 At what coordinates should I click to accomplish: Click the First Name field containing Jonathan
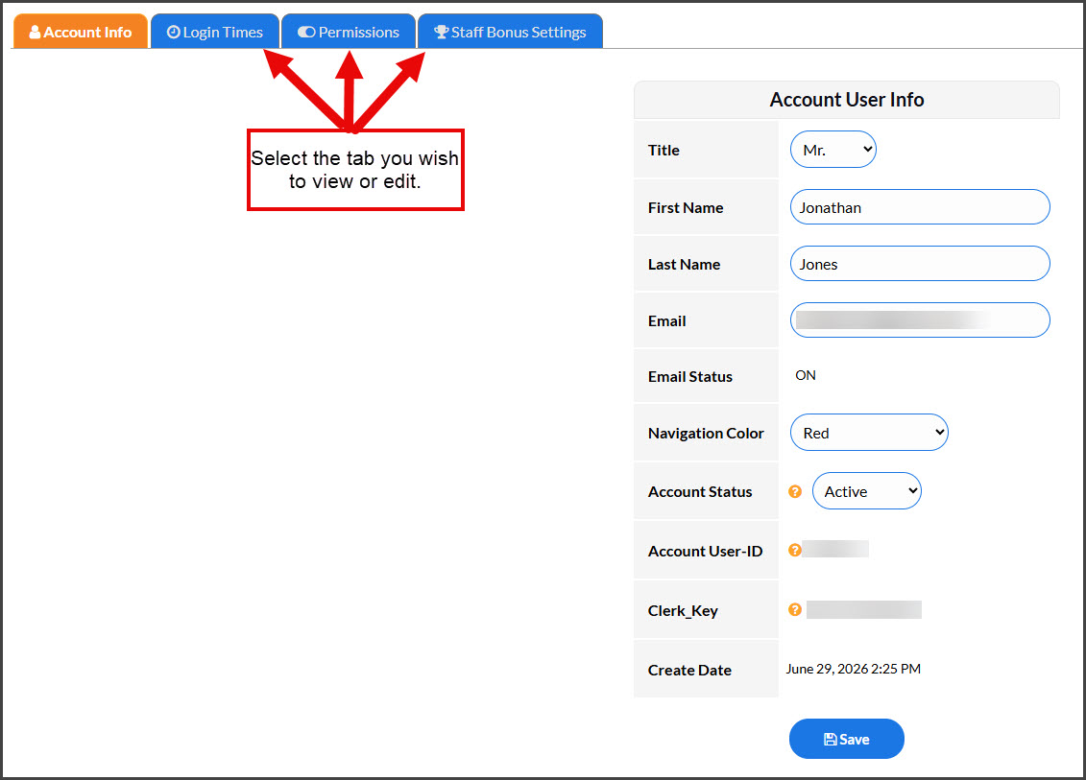[x=920, y=207]
